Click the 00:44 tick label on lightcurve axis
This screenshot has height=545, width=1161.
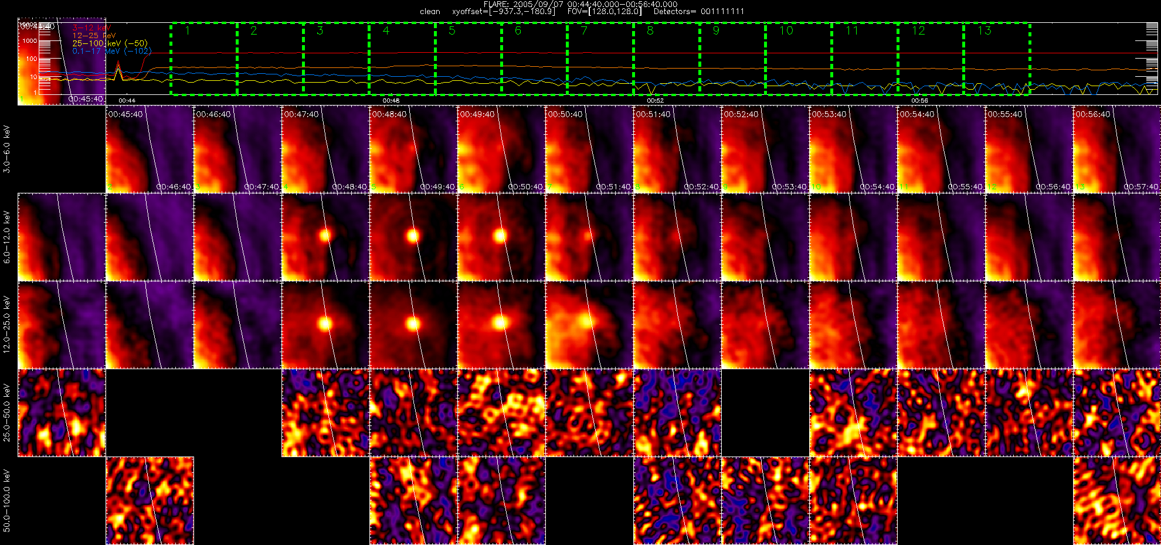(127, 101)
